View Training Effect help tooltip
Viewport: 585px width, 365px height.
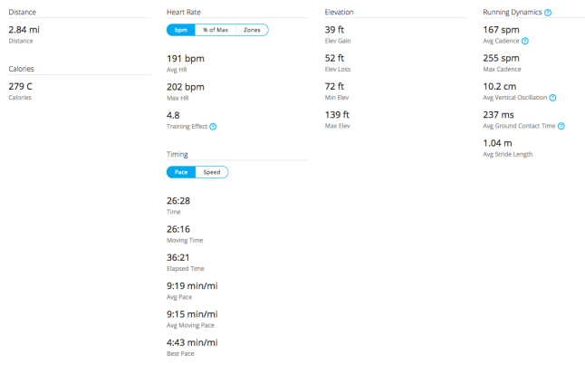click(x=213, y=127)
